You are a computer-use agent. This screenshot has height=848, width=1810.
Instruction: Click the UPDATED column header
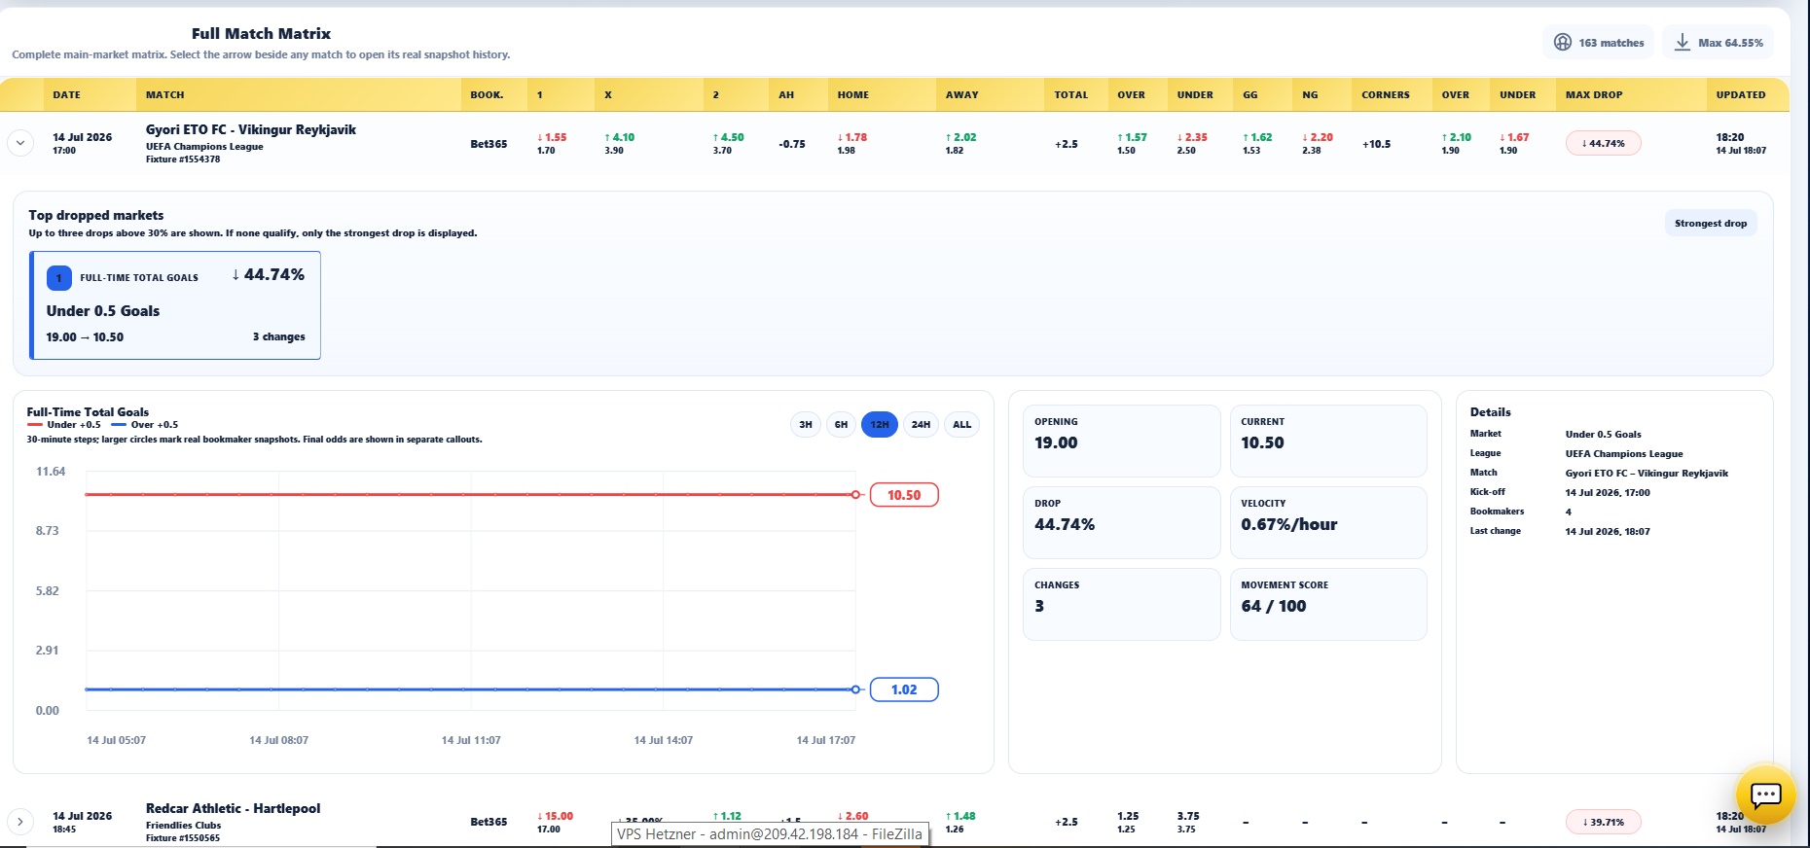(1740, 95)
